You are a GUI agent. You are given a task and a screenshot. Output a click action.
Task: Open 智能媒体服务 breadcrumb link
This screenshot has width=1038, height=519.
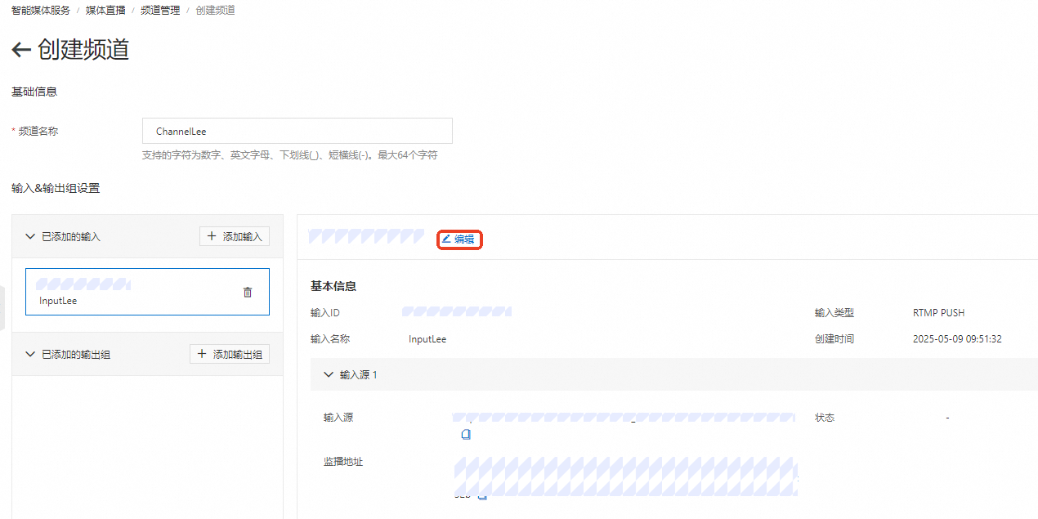[x=41, y=11]
